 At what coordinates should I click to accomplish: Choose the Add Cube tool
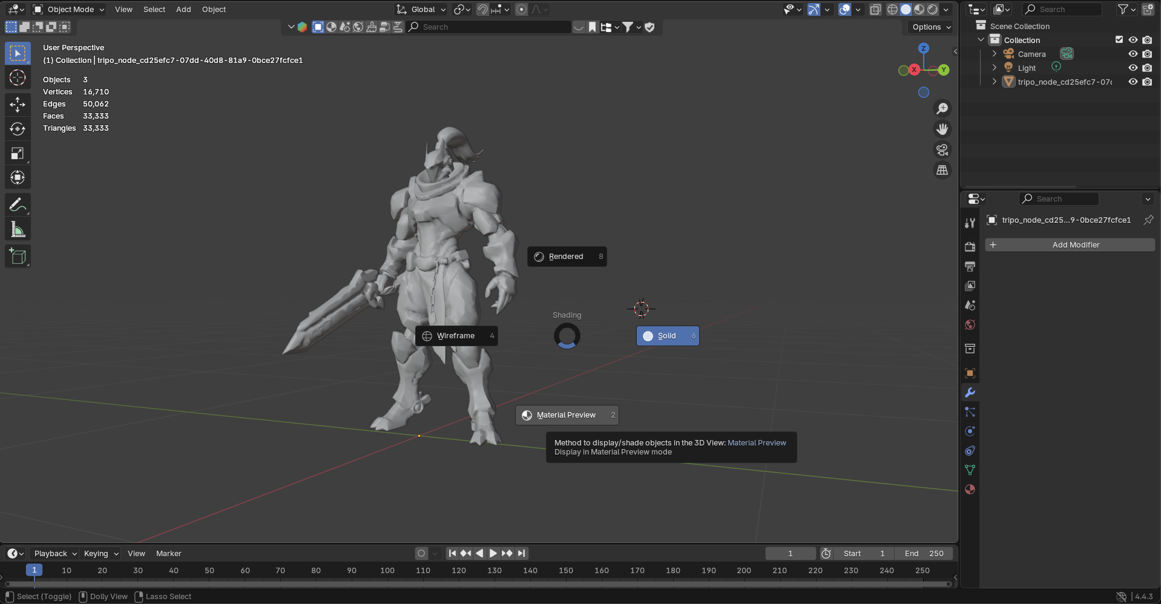coord(18,257)
